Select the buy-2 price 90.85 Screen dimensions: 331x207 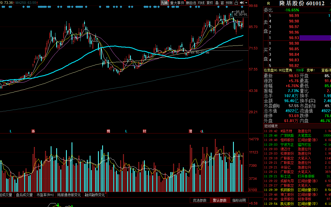click(294, 49)
